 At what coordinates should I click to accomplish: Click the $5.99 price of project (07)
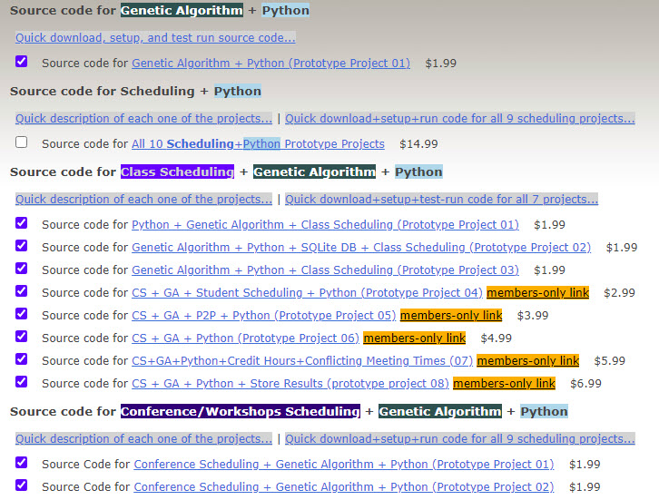tap(609, 361)
